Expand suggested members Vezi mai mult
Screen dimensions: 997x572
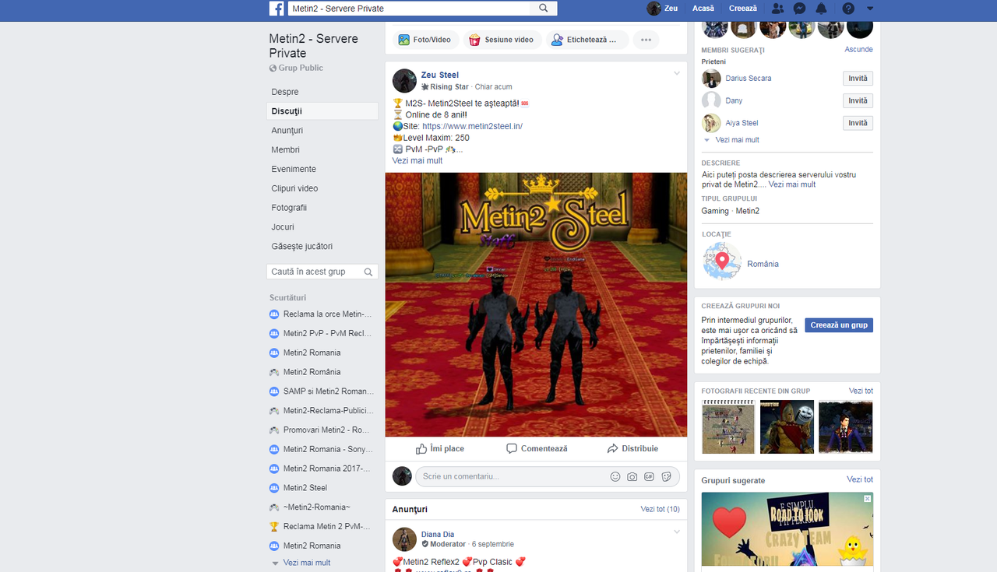tap(737, 140)
